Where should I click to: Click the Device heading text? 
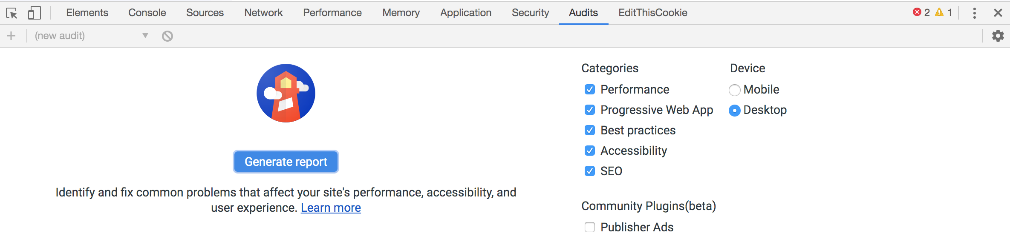pos(747,68)
